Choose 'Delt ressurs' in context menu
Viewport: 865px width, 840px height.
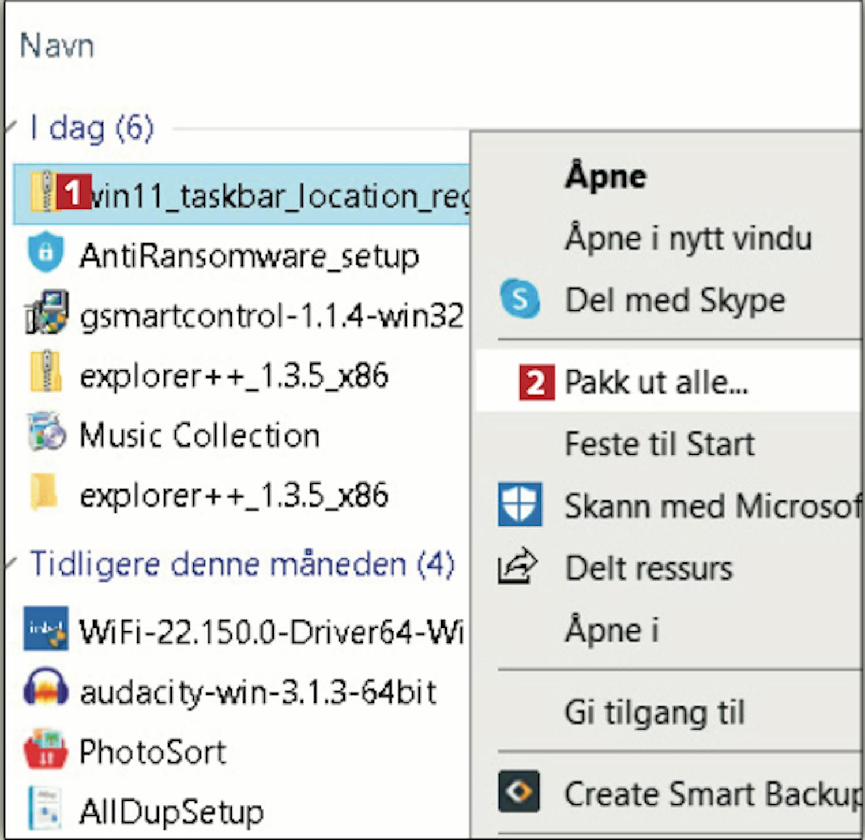649,568
